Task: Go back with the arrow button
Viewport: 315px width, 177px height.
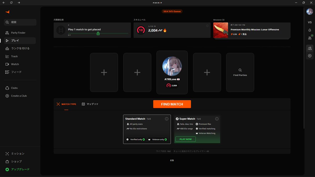Action: click(4, 3)
